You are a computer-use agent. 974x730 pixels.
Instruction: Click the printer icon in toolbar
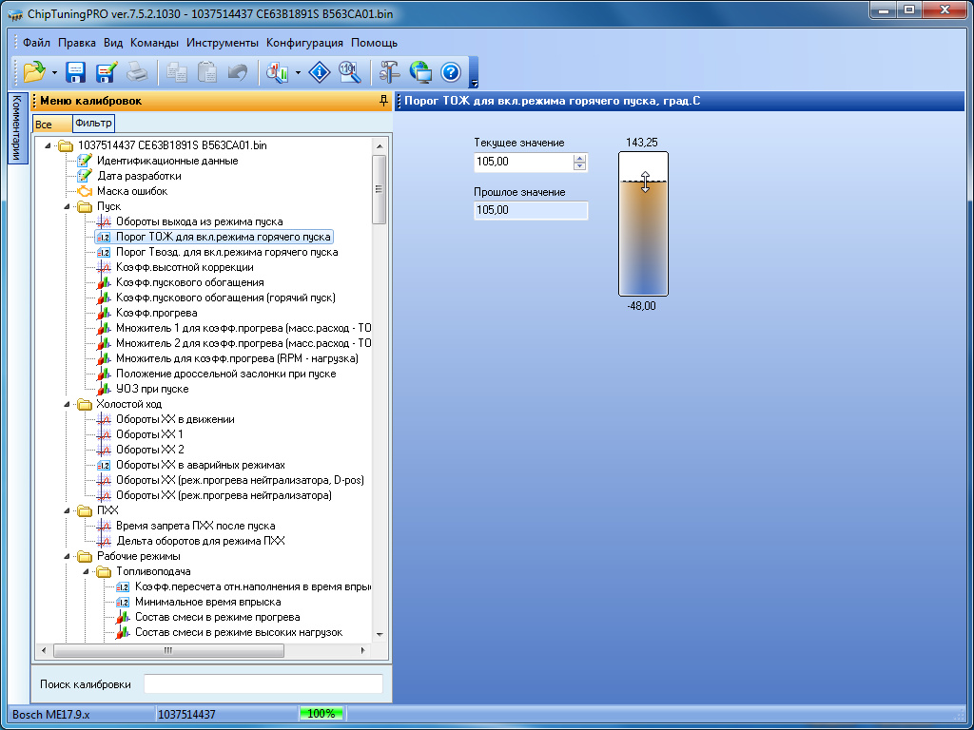coord(137,71)
